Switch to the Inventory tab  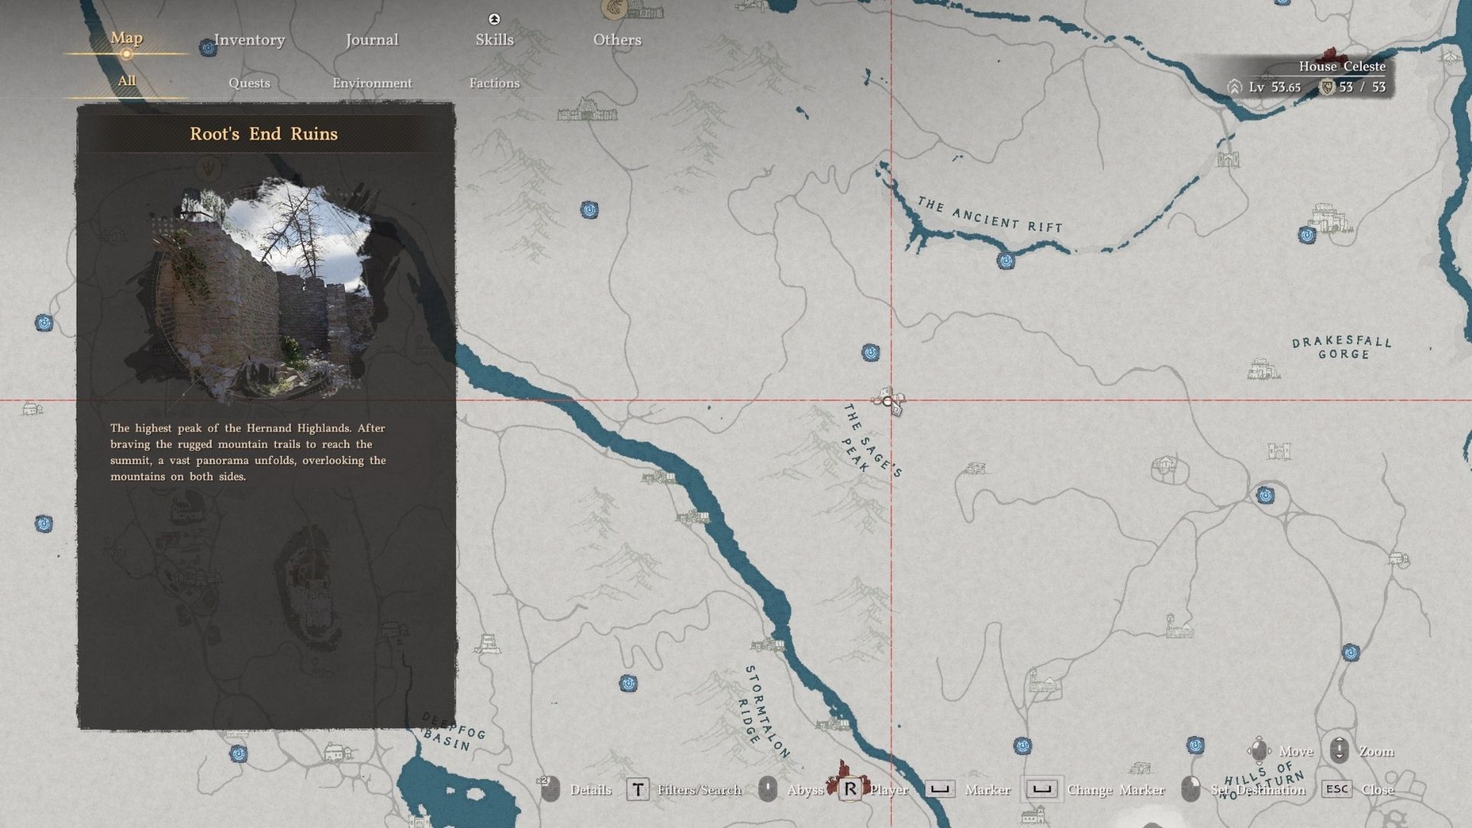pos(249,40)
